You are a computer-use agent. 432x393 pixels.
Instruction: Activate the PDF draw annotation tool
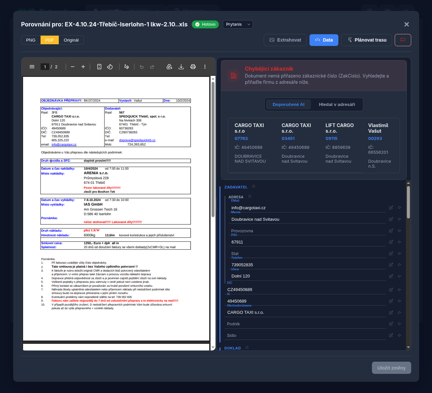(x=126, y=67)
